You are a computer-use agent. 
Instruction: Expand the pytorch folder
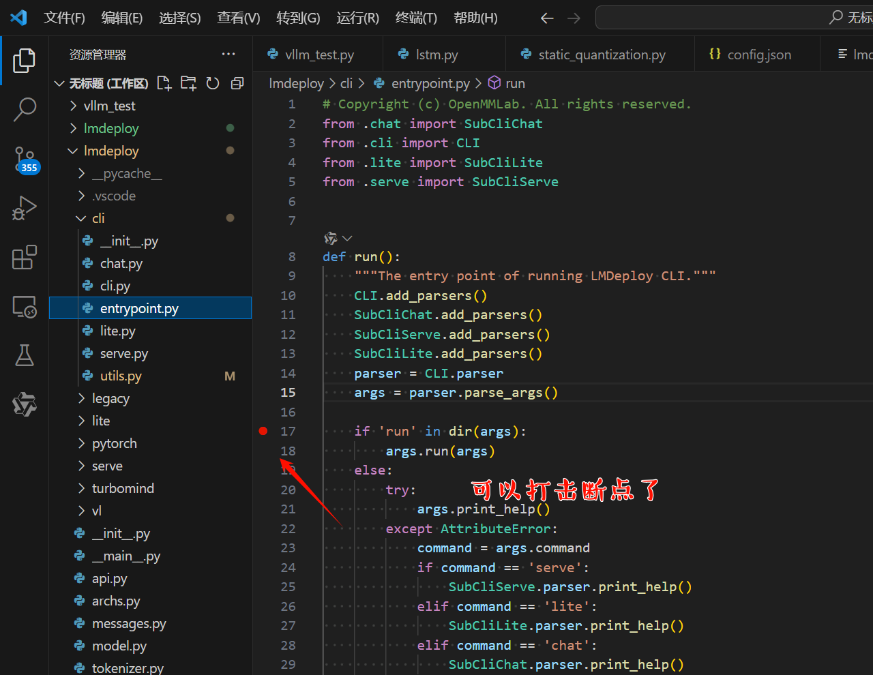(82, 443)
